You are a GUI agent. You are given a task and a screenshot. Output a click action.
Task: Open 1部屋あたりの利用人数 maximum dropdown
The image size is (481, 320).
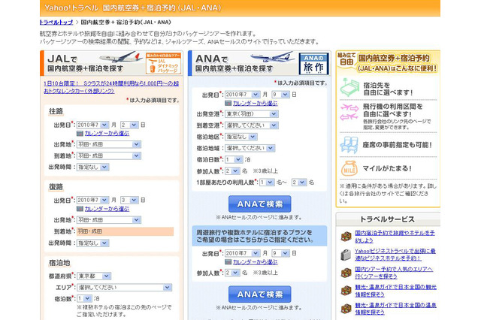299,183
